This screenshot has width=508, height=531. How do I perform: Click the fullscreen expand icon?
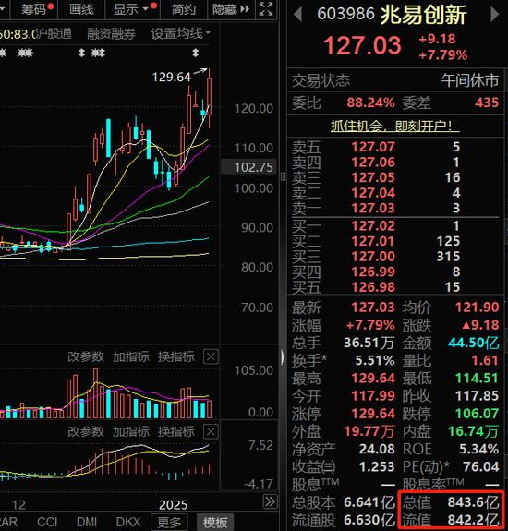[266, 9]
